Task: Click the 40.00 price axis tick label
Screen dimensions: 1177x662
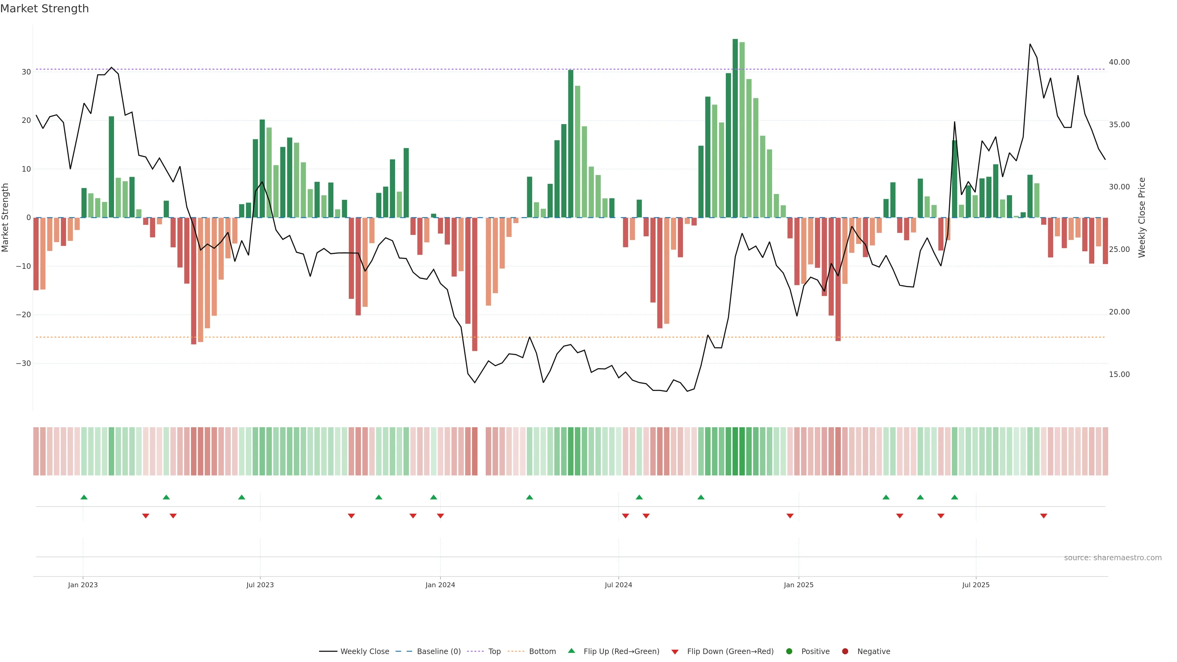Action: (1119, 62)
